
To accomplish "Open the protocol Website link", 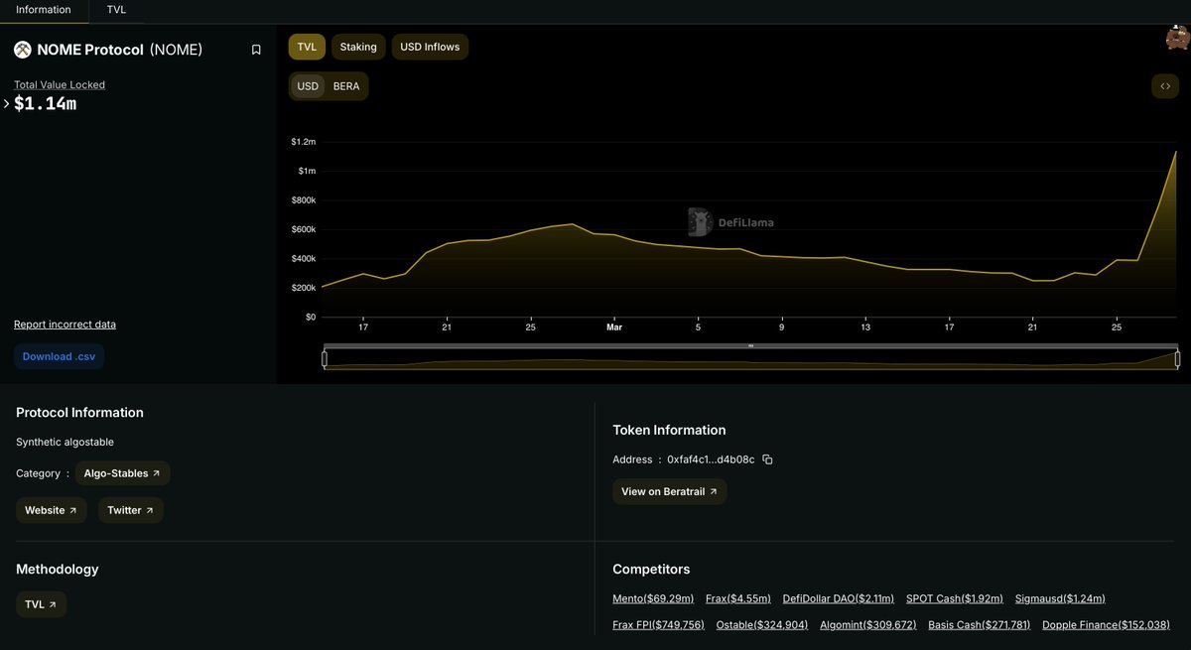I will point(52,510).
